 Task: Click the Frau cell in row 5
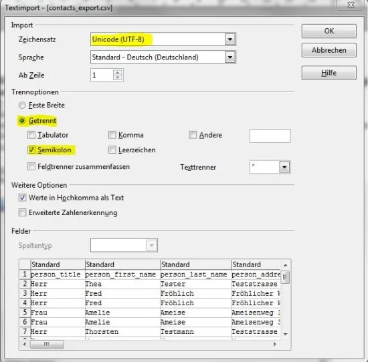(58, 313)
